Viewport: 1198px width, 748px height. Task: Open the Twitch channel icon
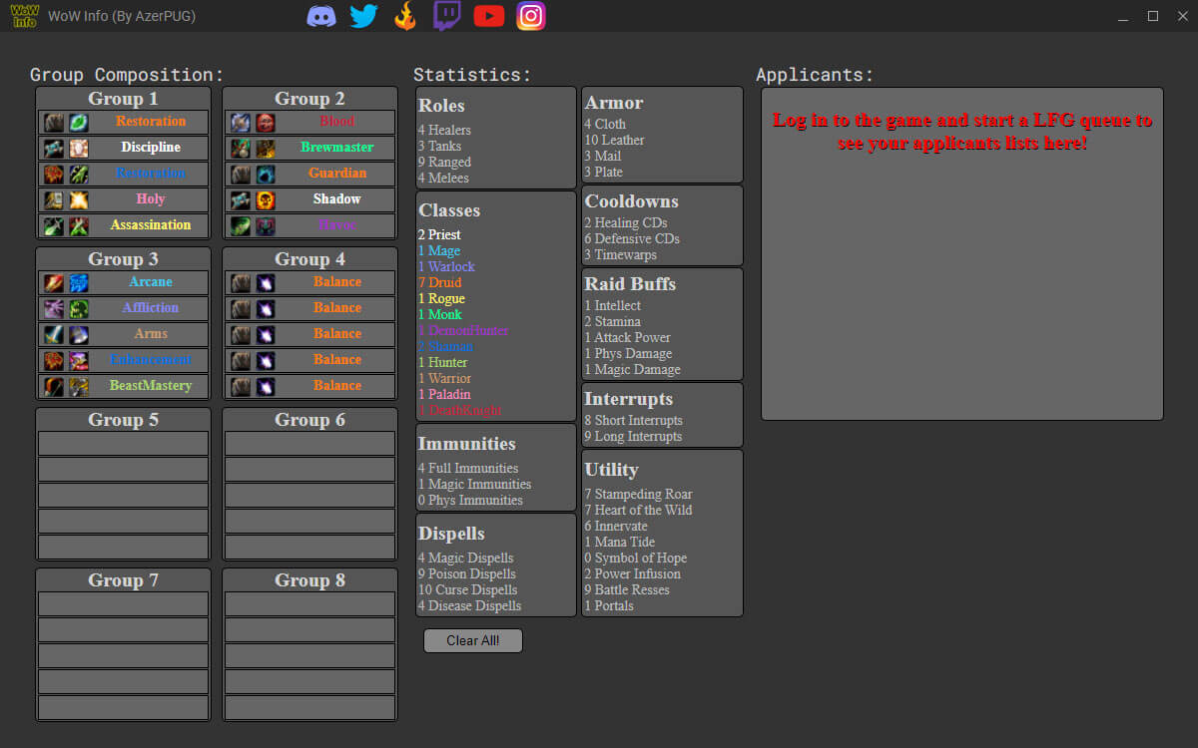[x=447, y=16]
